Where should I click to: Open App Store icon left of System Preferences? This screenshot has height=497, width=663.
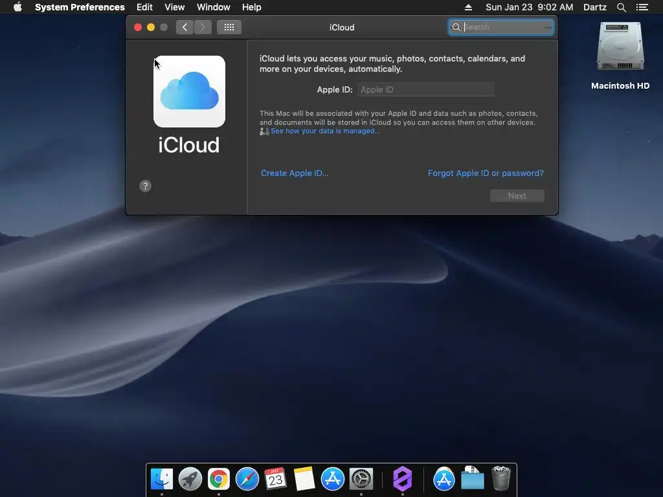tap(333, 479)
